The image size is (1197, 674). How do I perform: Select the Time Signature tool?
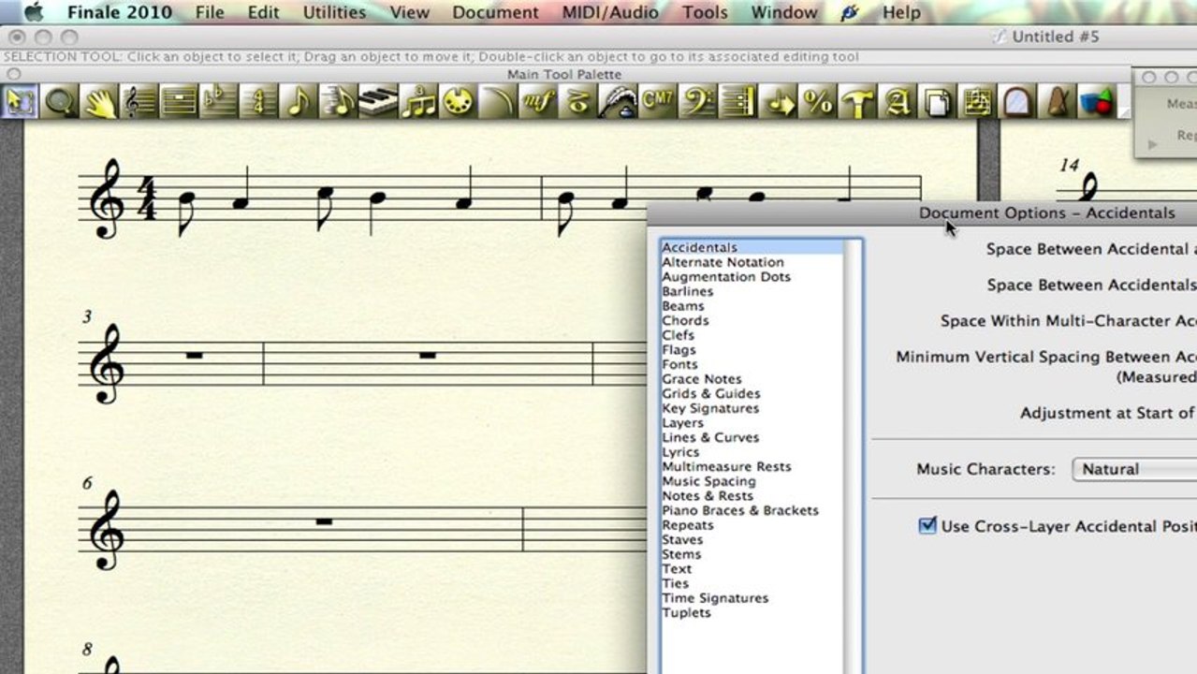click(257, 101)
